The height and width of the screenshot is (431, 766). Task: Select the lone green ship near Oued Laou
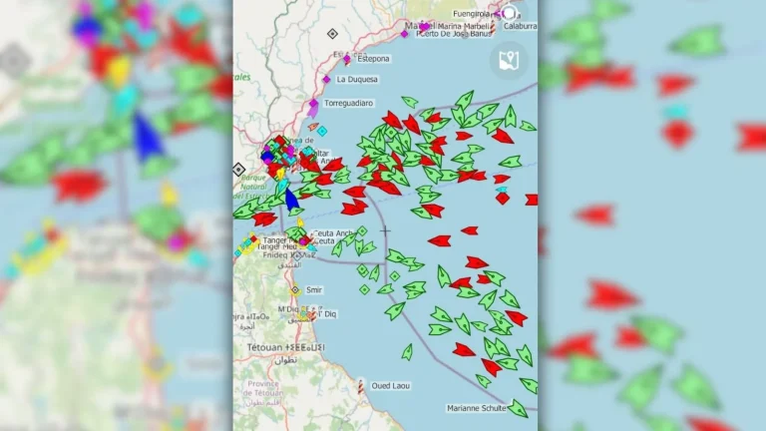(x=407, y=351)
